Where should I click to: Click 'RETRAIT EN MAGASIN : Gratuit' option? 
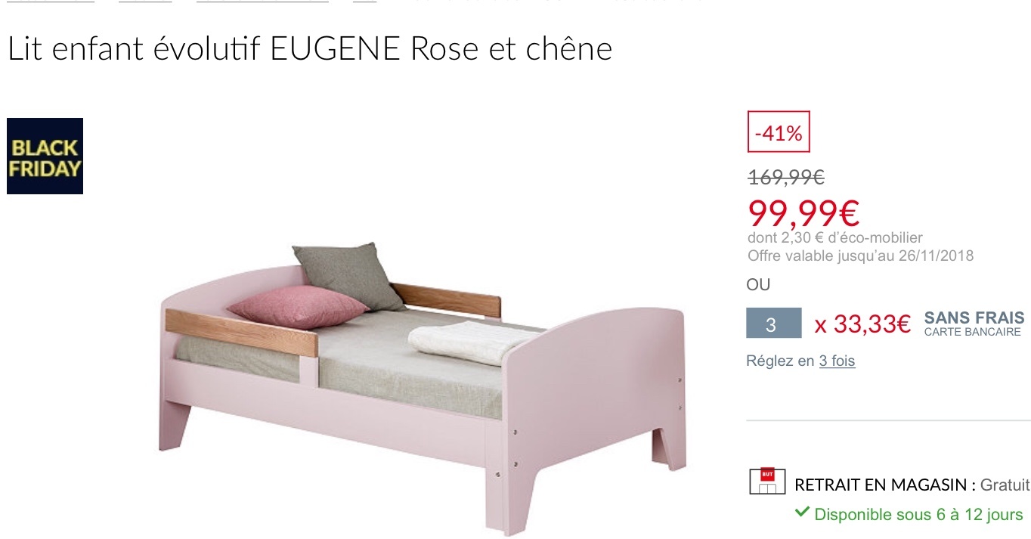click(912, 485)
